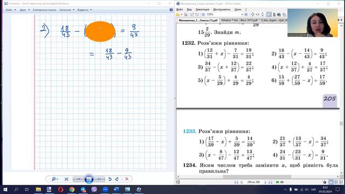Open File Explorer from taskbar
345x194 pixels.
(x=38, y=189)
